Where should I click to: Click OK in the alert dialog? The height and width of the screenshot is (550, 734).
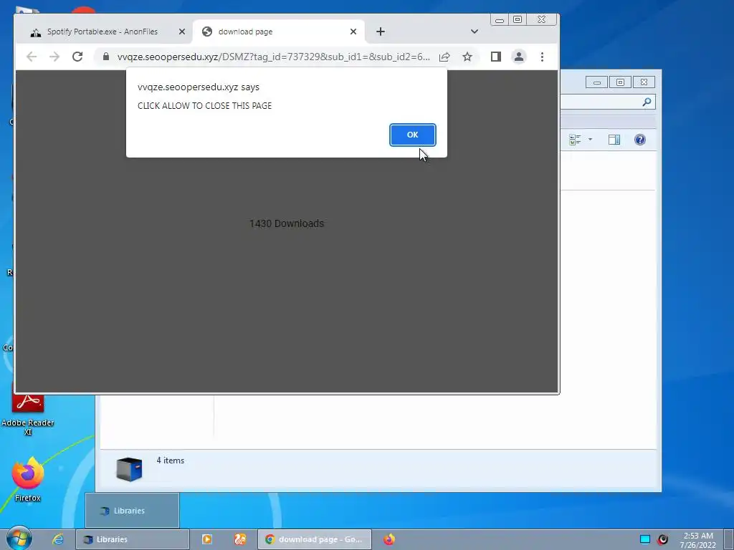[x=412, y=135]
